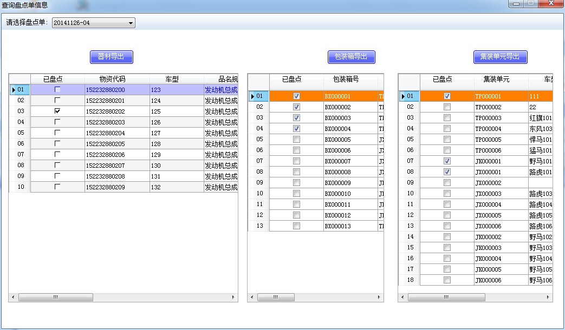The width and height of the screenshot is (565, 330).
Task: Click row 01 header in packing box grid
Action: point(258,96)
